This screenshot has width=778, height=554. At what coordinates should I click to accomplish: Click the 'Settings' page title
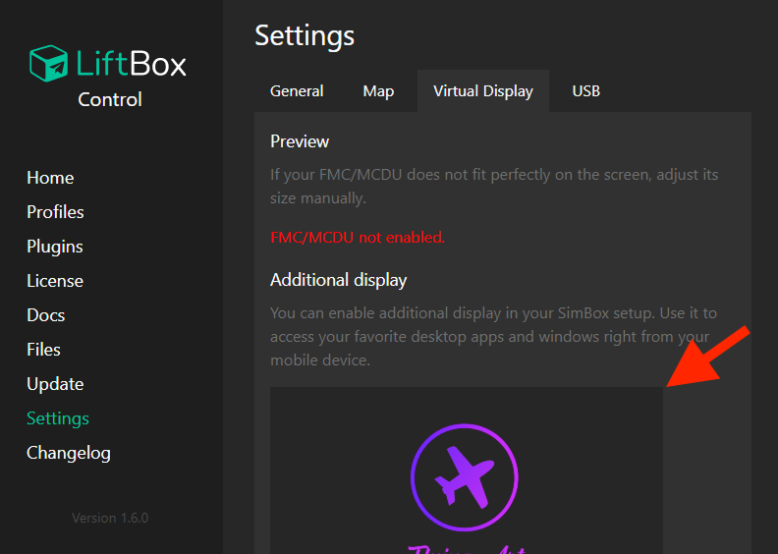point(305,35)
